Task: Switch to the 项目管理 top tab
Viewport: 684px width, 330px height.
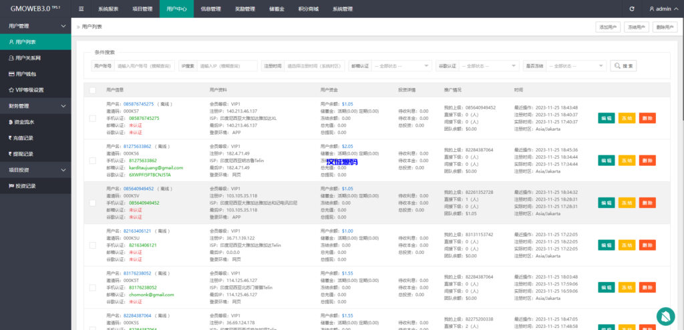Action: [142, 9]
